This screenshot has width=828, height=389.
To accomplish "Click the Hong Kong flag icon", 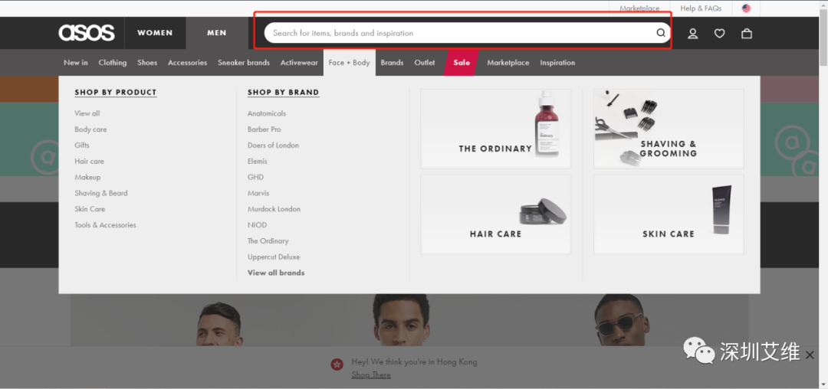I will click(337, 364).
